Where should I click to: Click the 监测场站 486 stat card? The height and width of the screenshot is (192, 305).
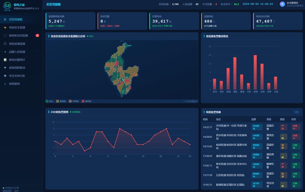point(226,21)
